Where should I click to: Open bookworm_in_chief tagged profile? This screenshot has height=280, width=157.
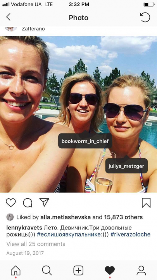click(85, 141)
